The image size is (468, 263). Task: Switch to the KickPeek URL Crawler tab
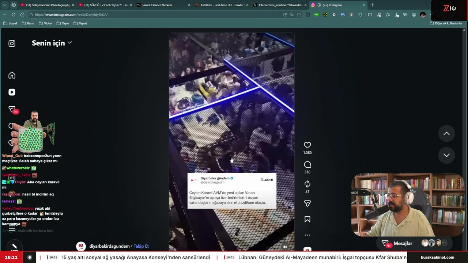tap(222, 5)
